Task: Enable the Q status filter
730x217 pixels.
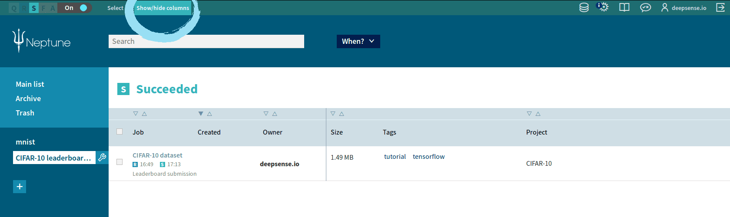Action: [x=14, y=8]
